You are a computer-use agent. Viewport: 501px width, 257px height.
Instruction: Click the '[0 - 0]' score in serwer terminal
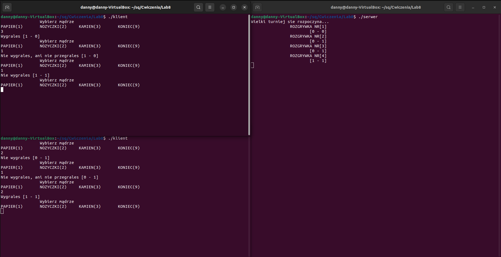[318, 31]
